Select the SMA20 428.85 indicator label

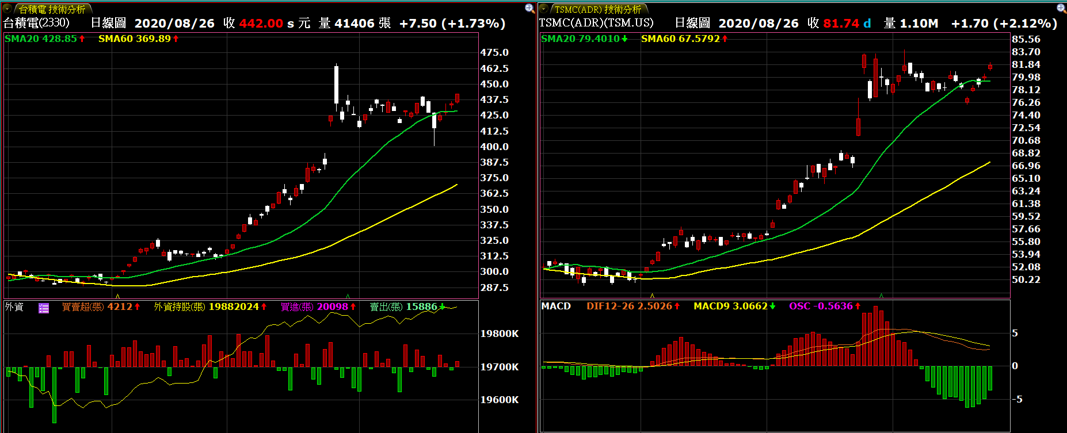coord(45,39)
